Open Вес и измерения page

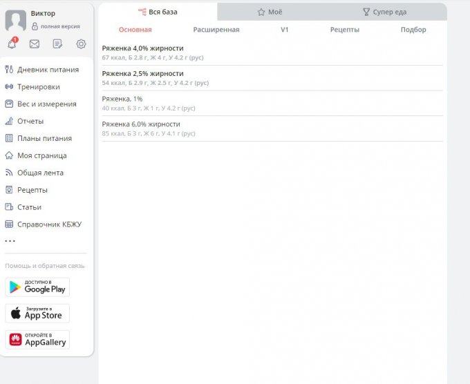pyautogui.click(x=46, y=104)
